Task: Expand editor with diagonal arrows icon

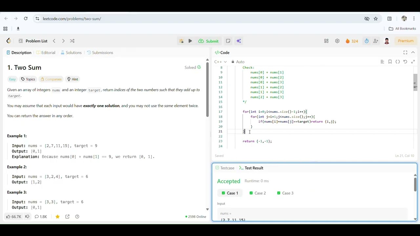Action: 413,62
